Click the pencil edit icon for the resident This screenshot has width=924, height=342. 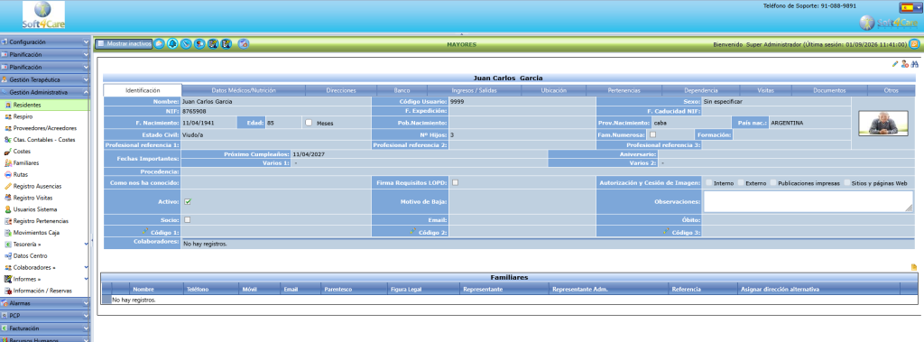[x=895, y=64]
